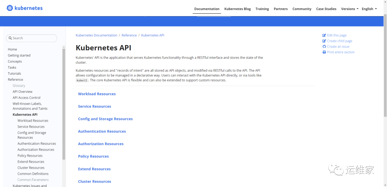
Task: Click the GitHub Create an issue icon
Action: [324, 46]
